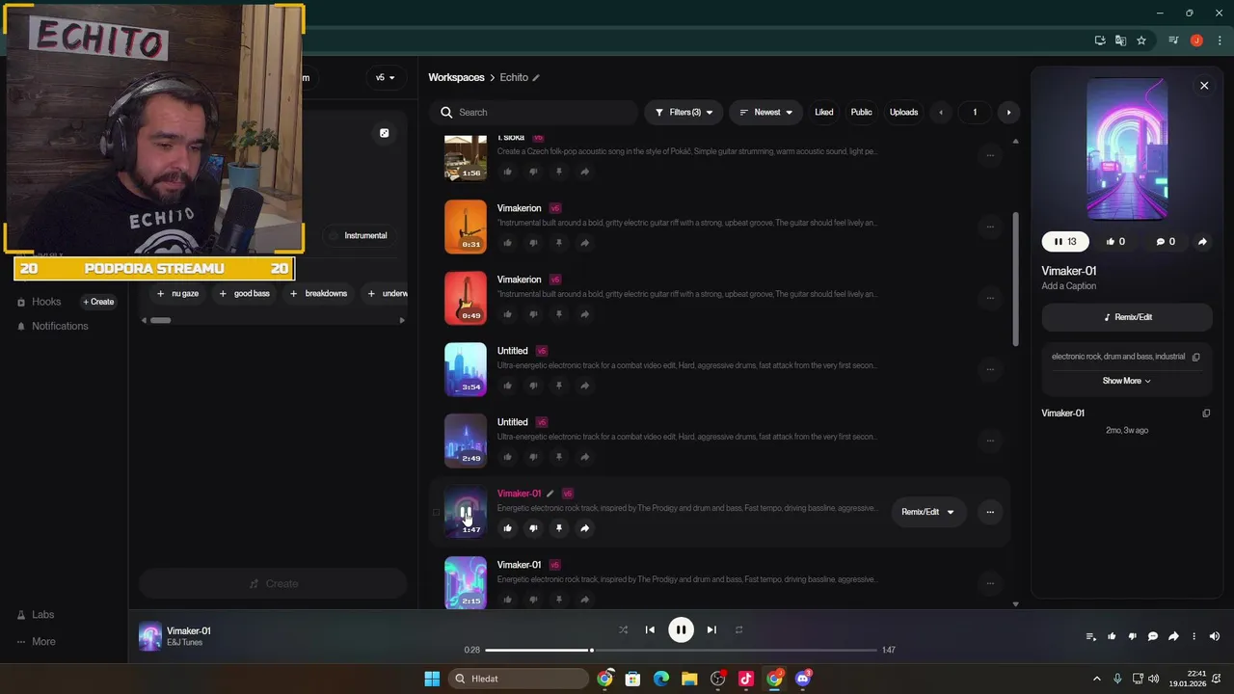Filter by Public songs
This screenshot has width=1234, height=694.
click(x=861, y=112)
